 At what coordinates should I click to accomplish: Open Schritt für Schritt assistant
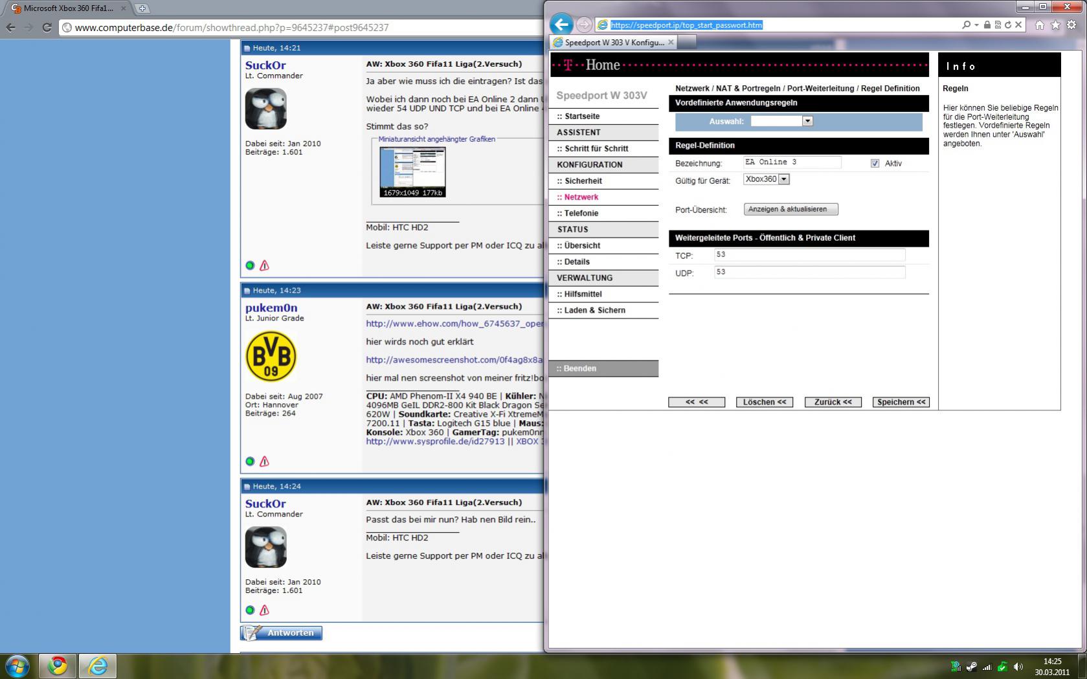click(x=596, y=149)
